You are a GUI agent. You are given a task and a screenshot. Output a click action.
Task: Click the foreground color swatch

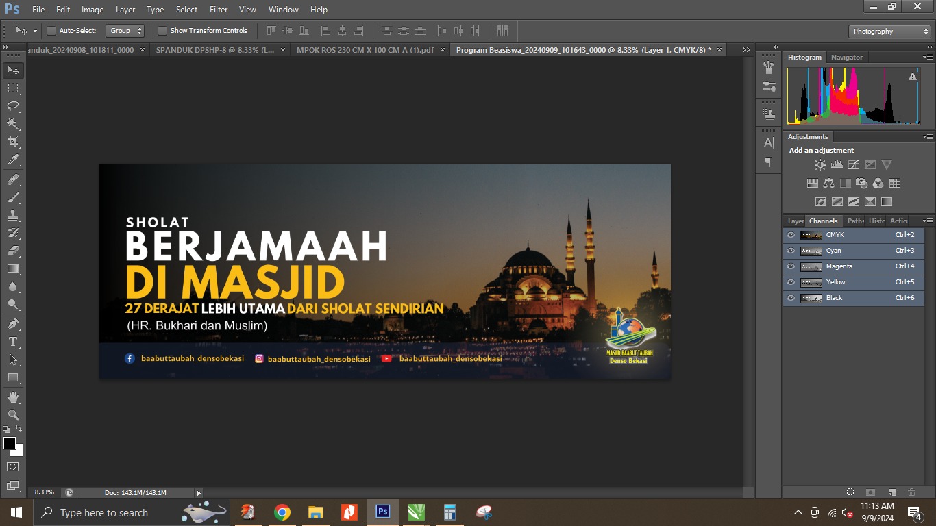pos(10,443)
